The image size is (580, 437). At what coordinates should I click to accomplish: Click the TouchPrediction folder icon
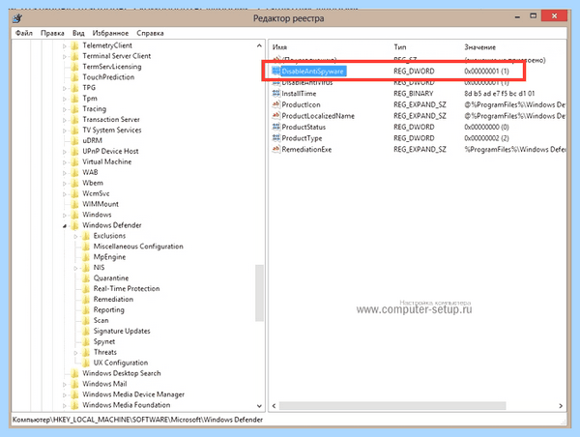coord(74,77)
